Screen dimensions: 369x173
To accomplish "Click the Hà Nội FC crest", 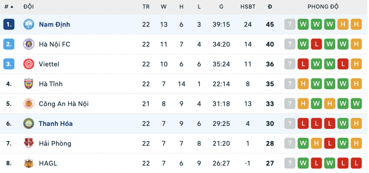I will (x=29, y=44).
